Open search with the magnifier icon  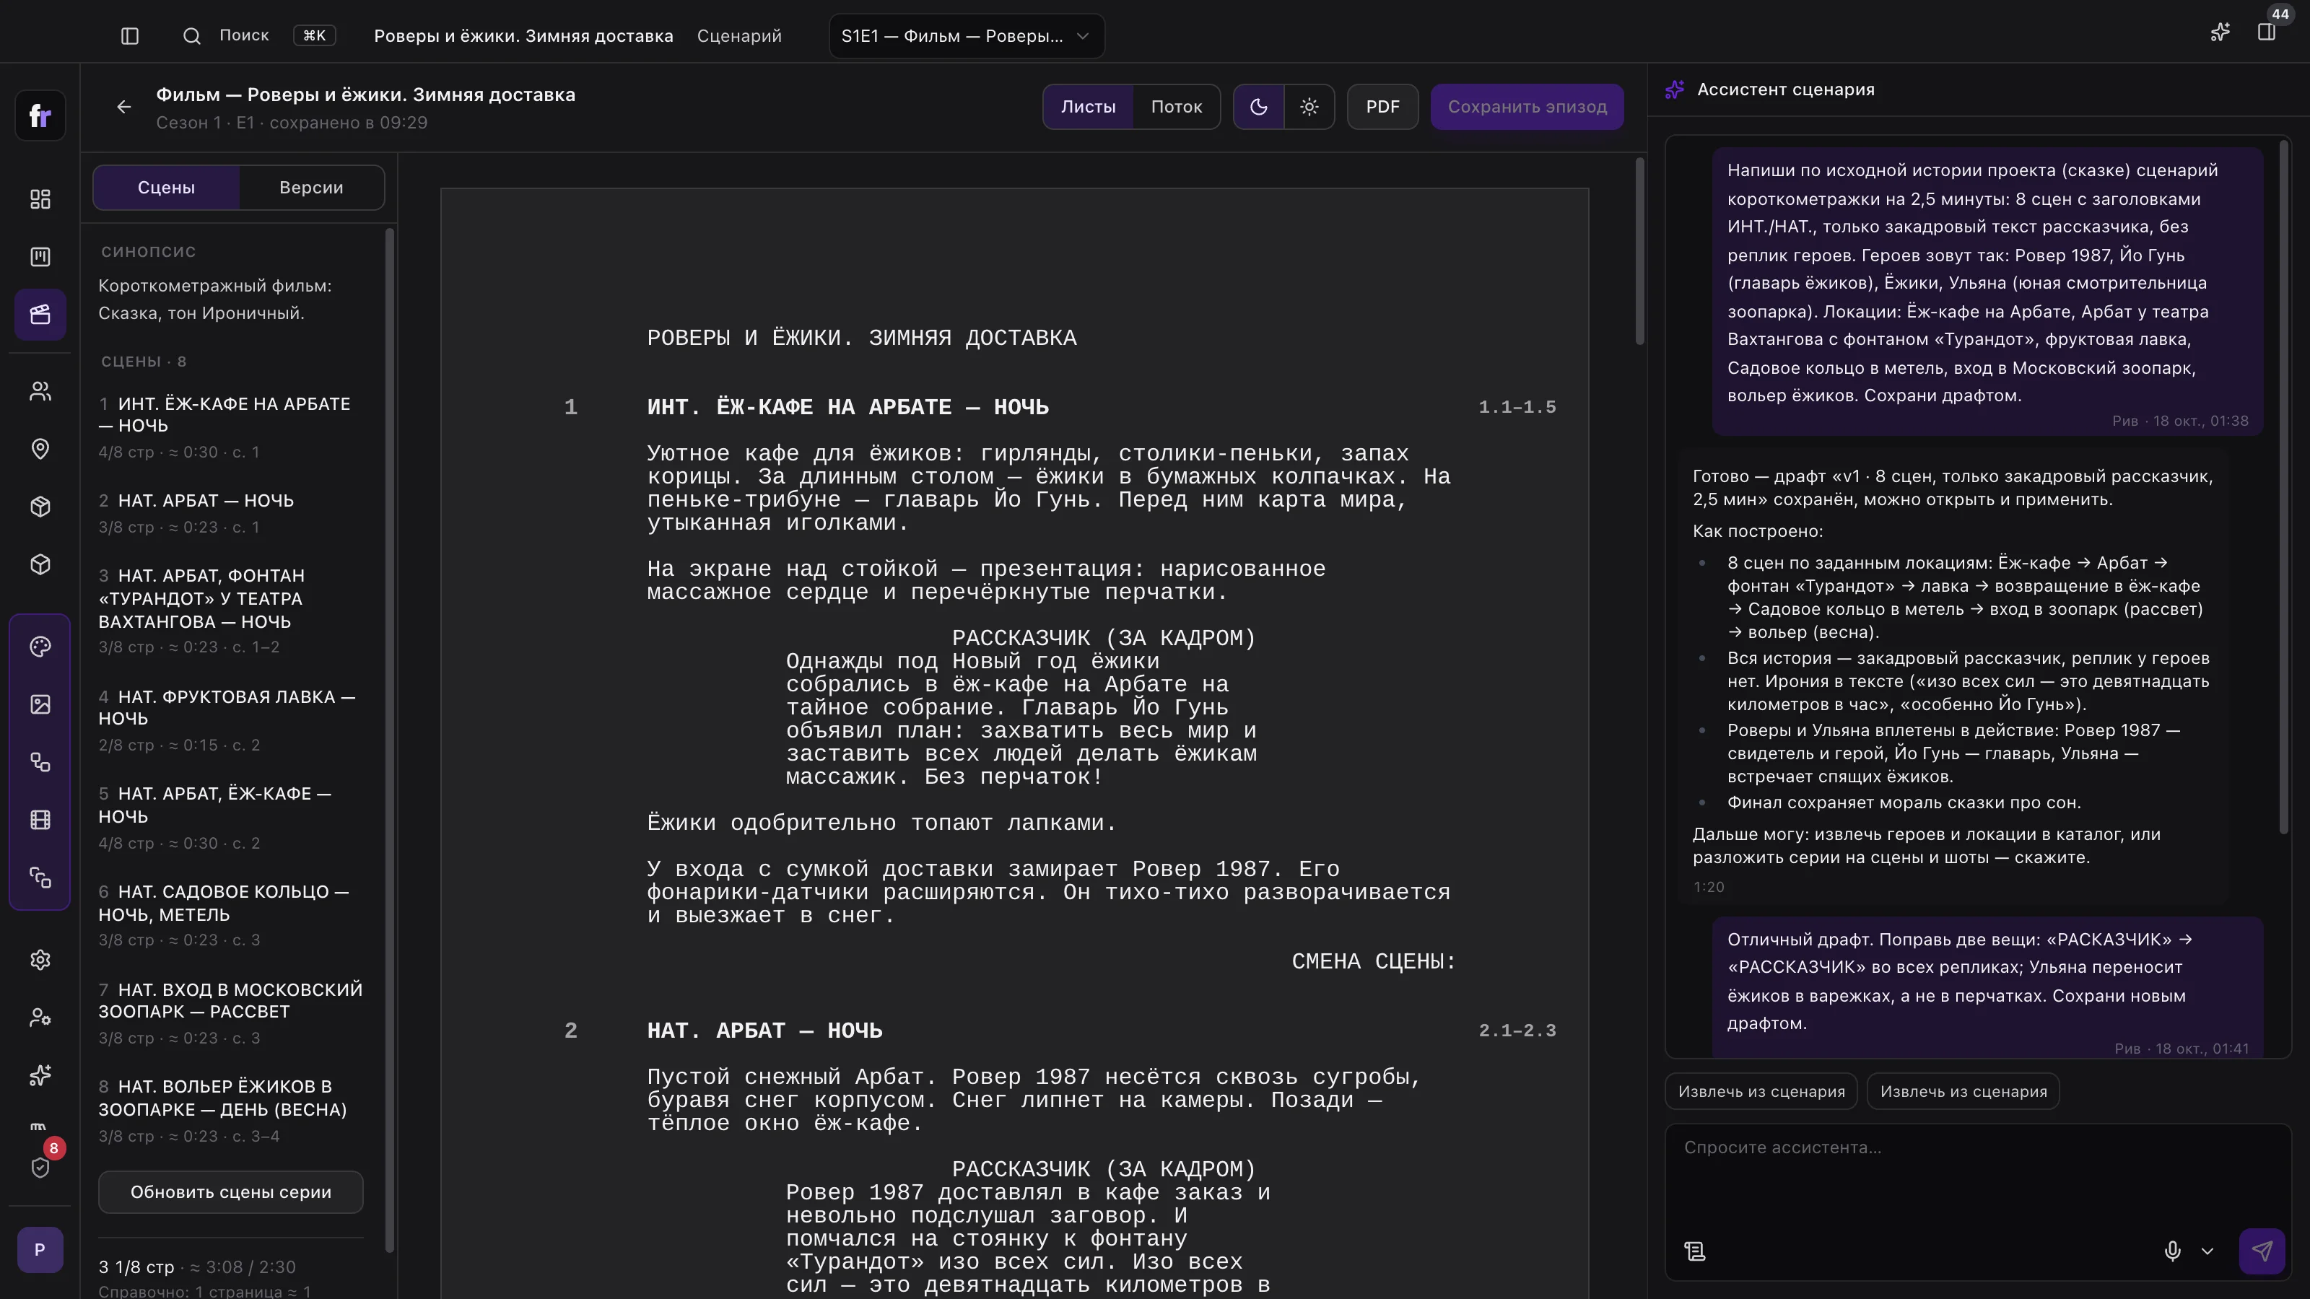click(x=191, y=36)
